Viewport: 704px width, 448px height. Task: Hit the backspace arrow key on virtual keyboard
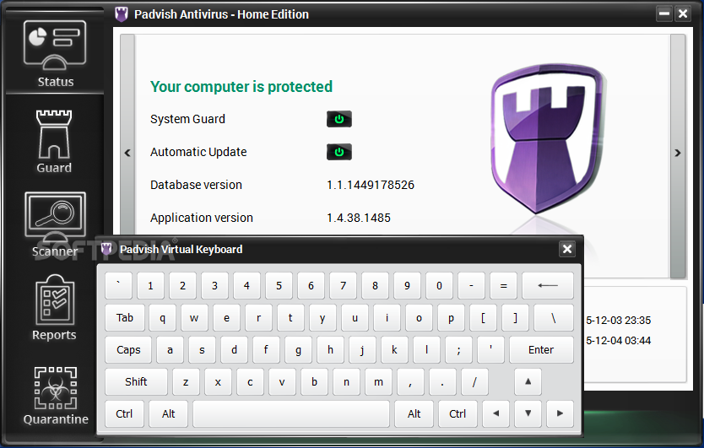(548, 285)
